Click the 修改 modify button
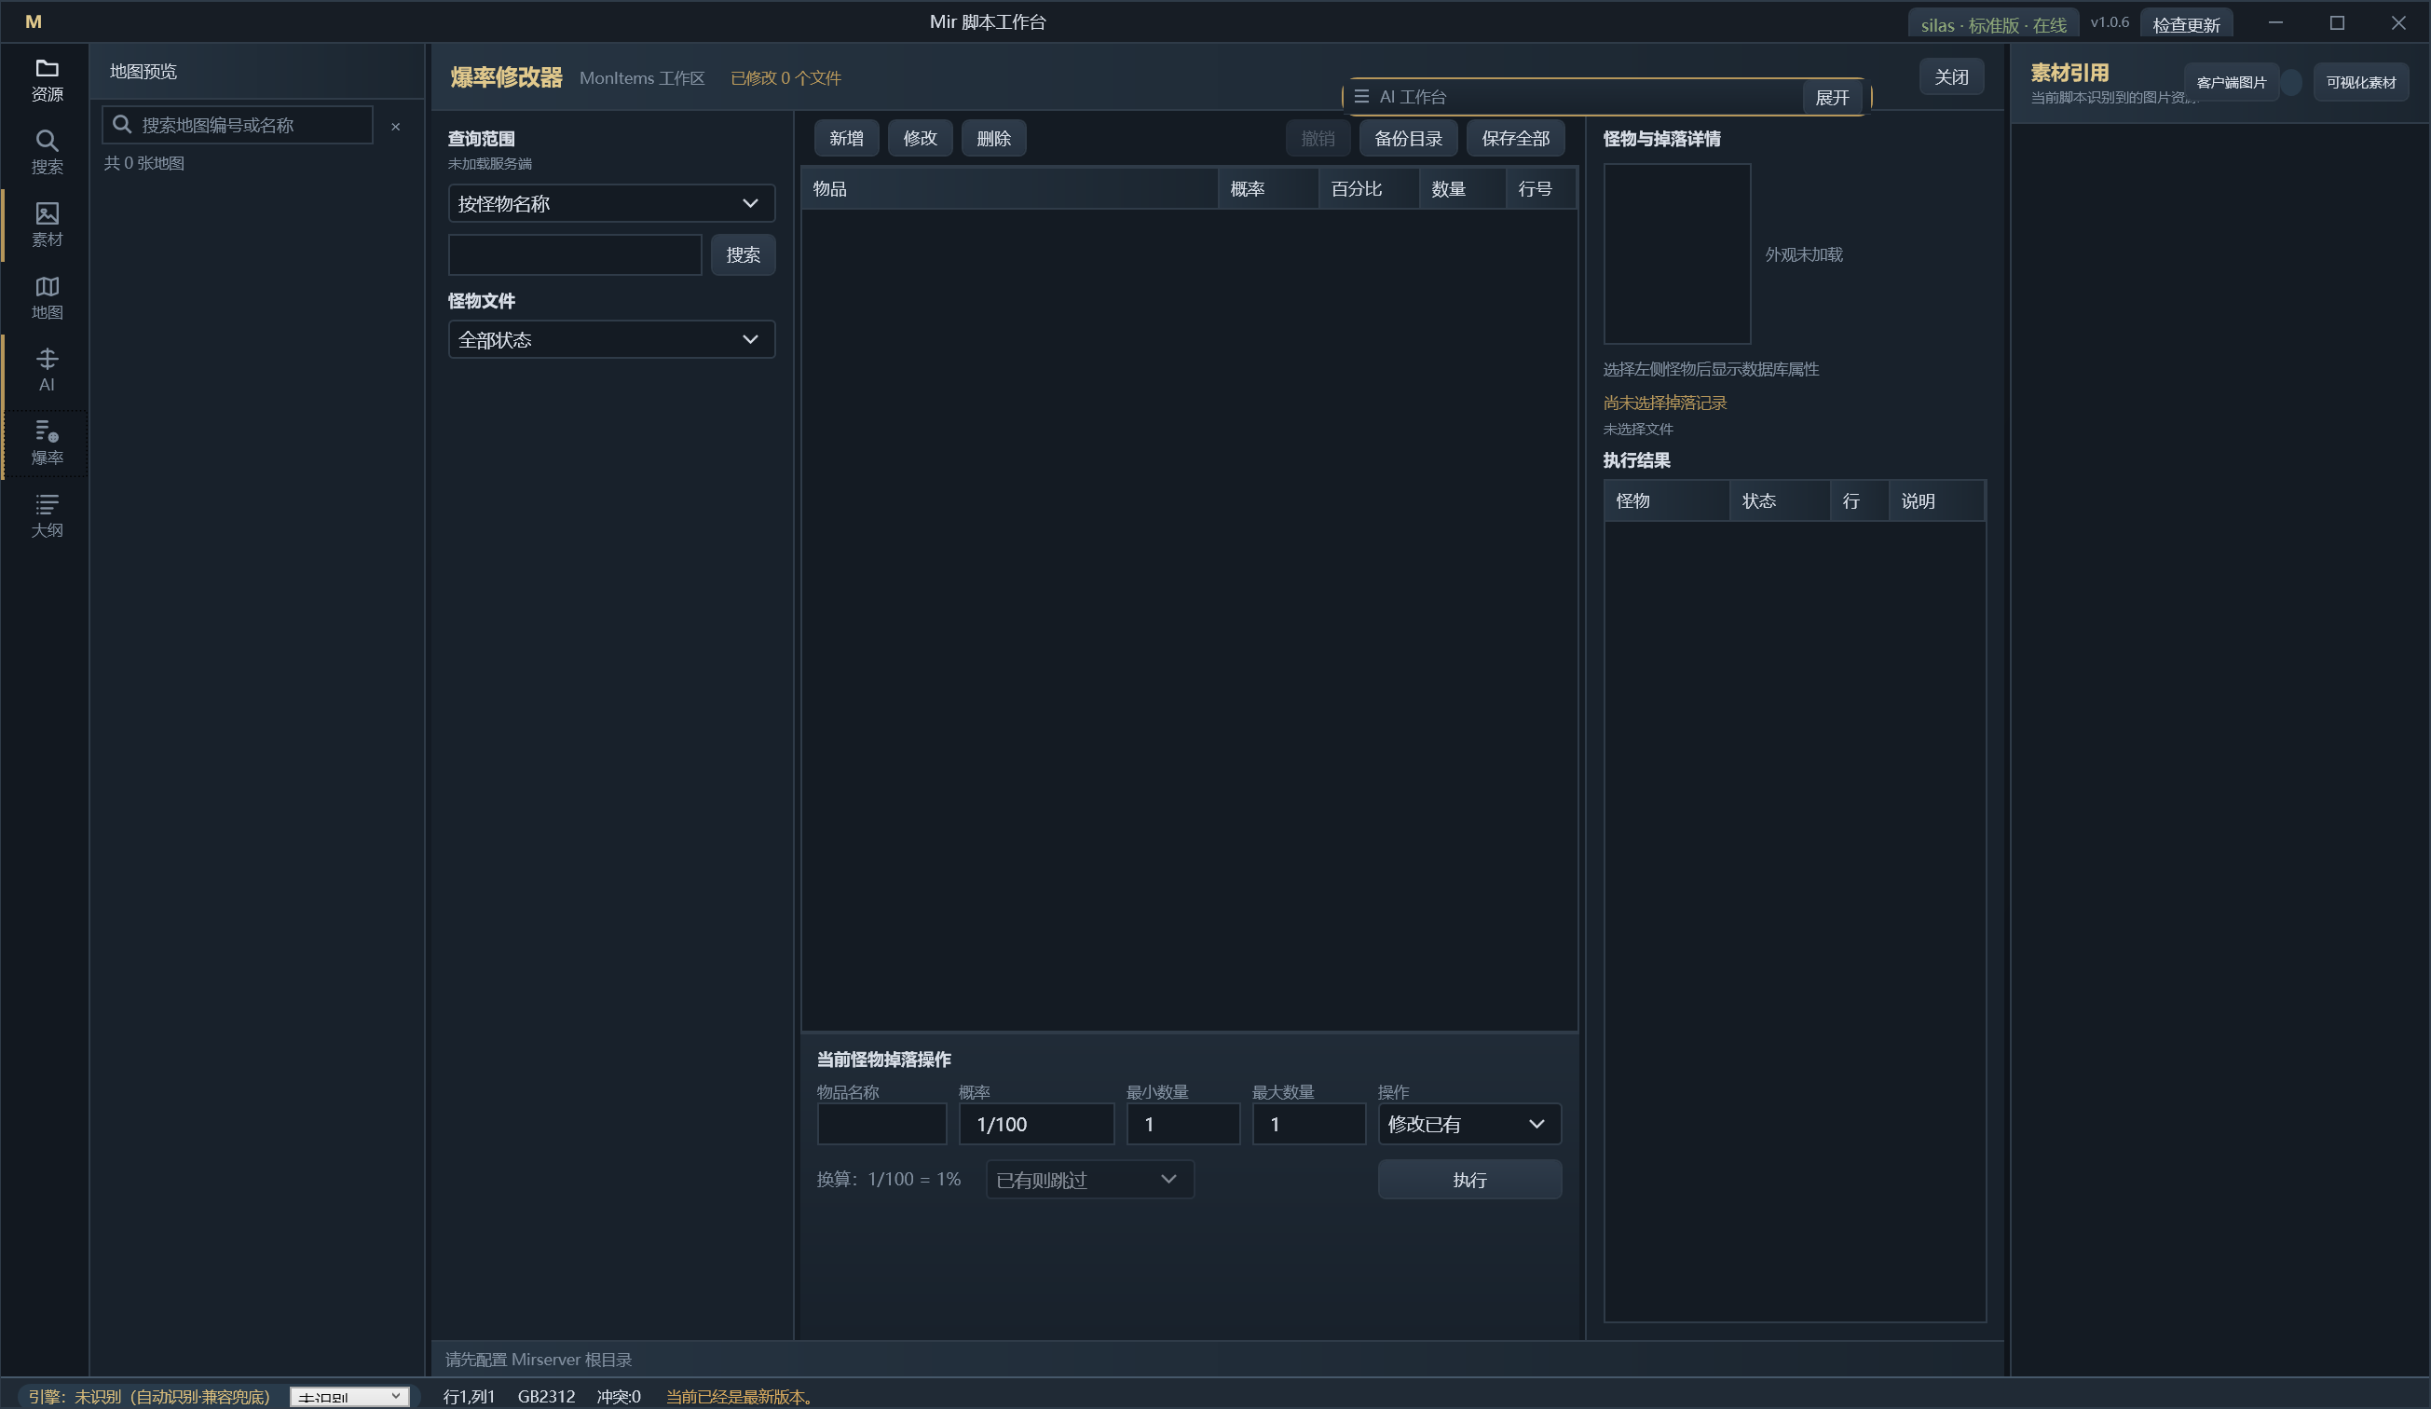 920,138
